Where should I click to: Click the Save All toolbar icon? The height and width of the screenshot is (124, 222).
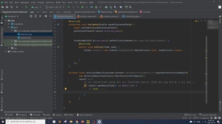pos(7,7)
